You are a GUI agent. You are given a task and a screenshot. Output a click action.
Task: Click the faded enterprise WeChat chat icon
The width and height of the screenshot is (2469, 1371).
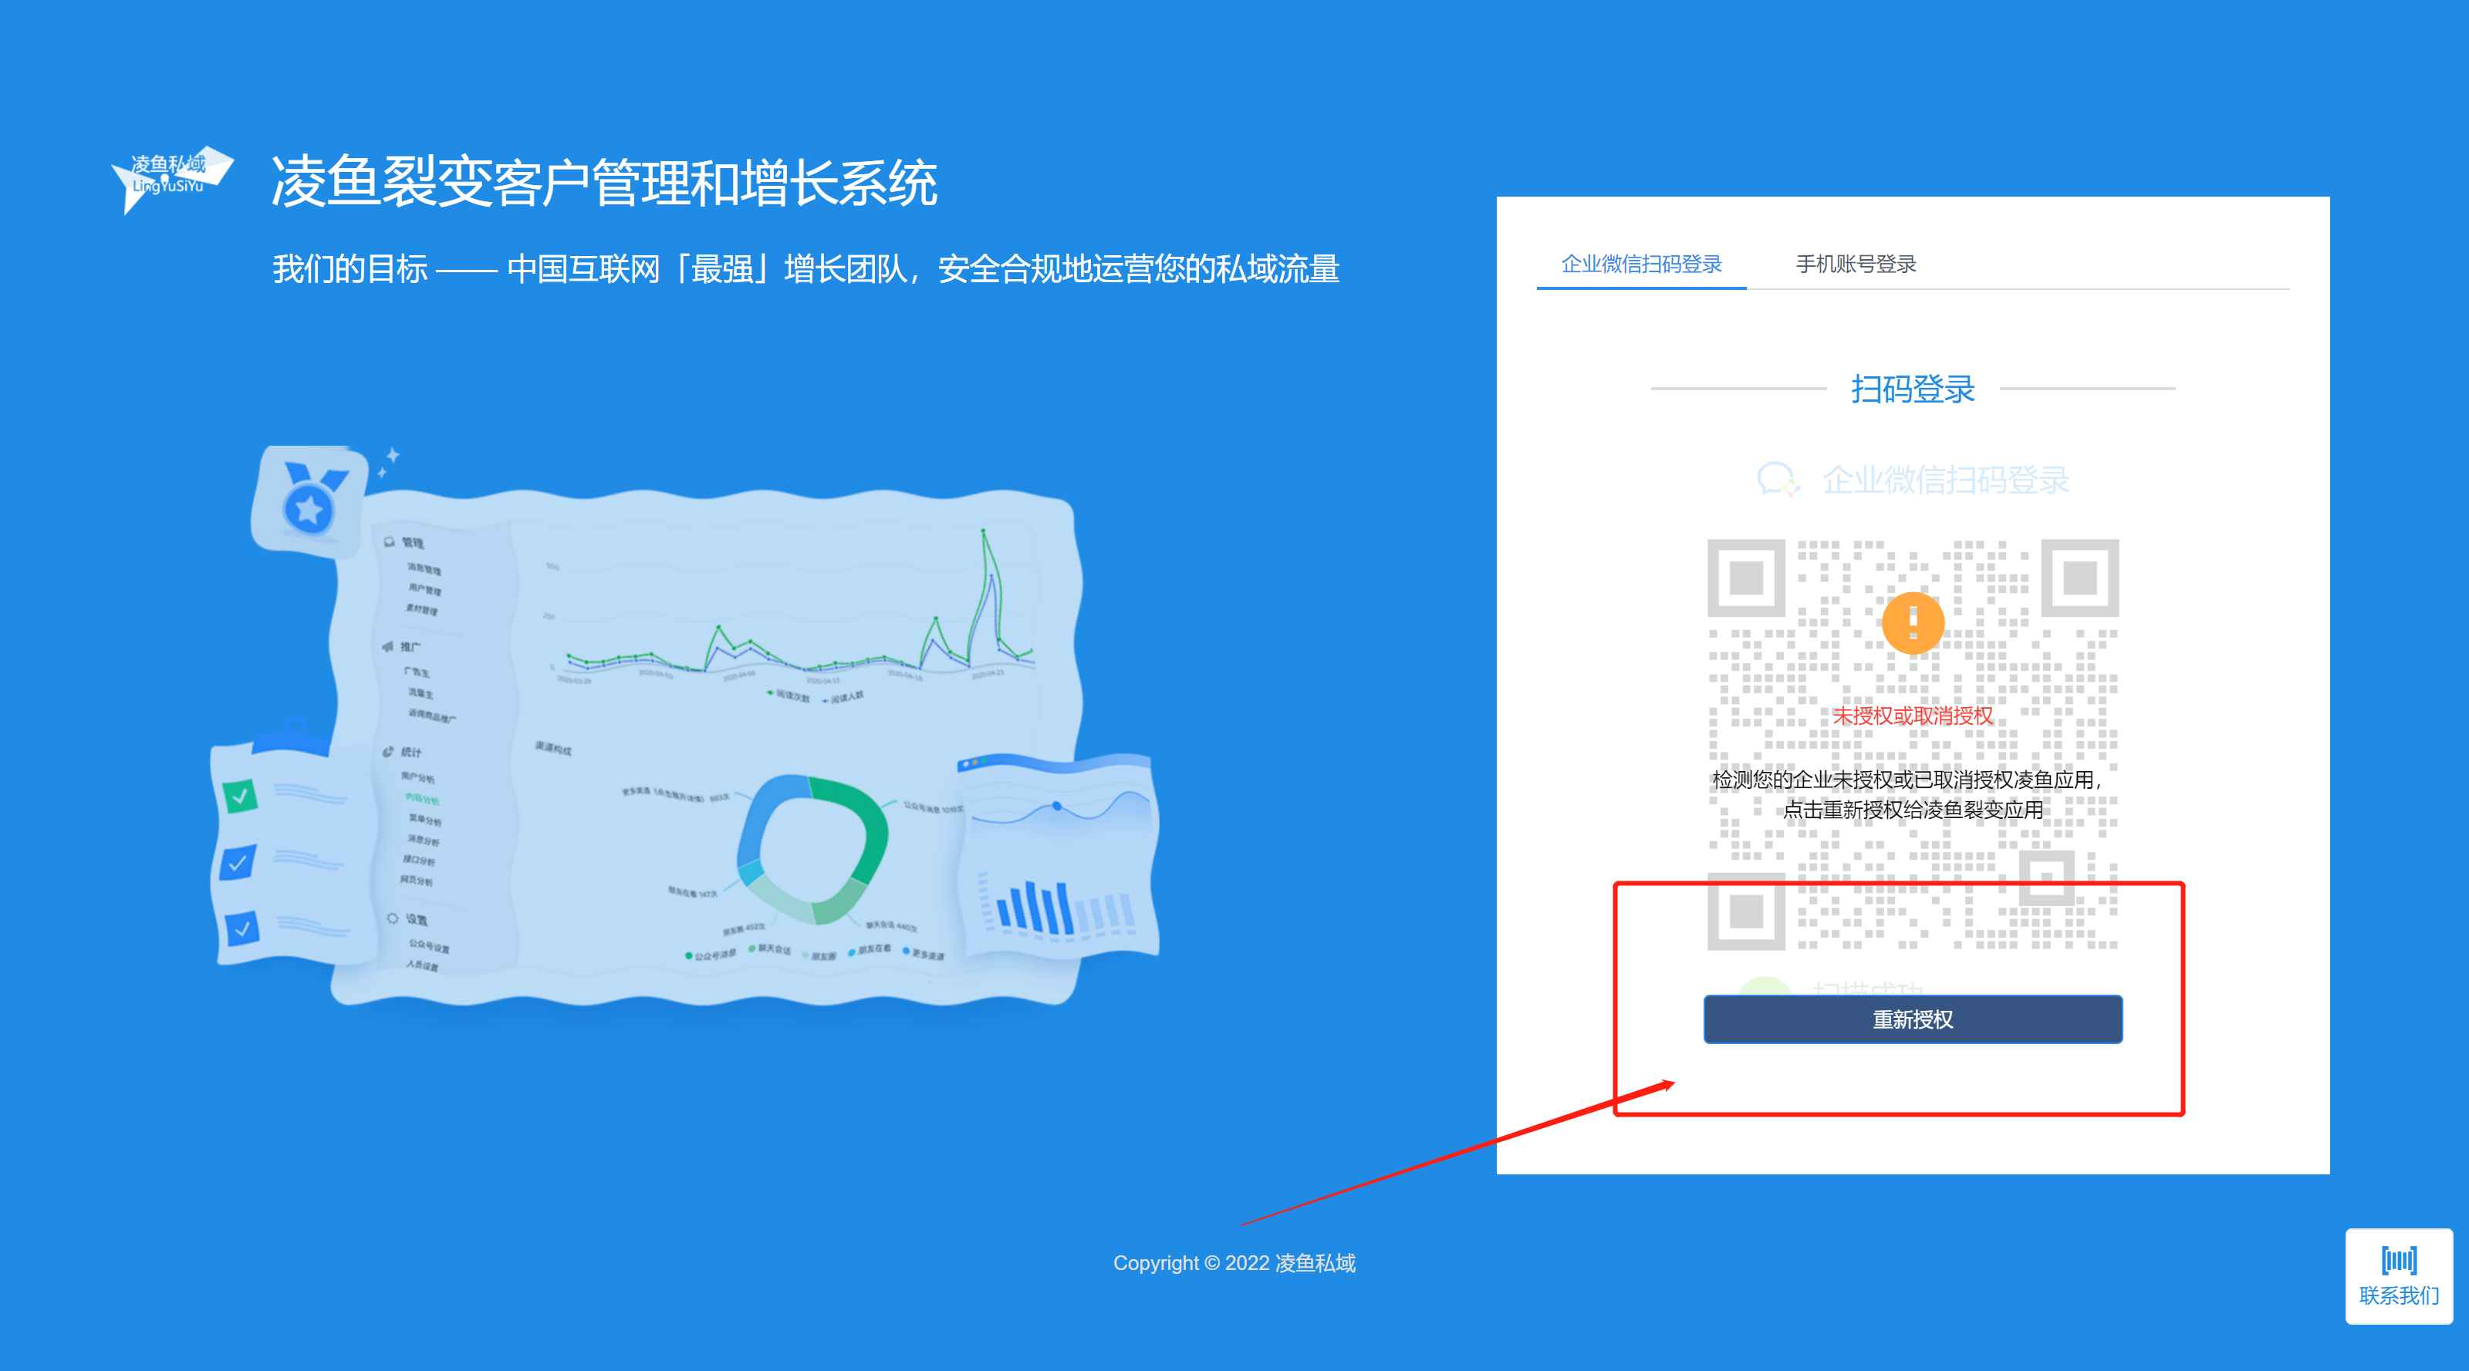[x=1776, y=479]
